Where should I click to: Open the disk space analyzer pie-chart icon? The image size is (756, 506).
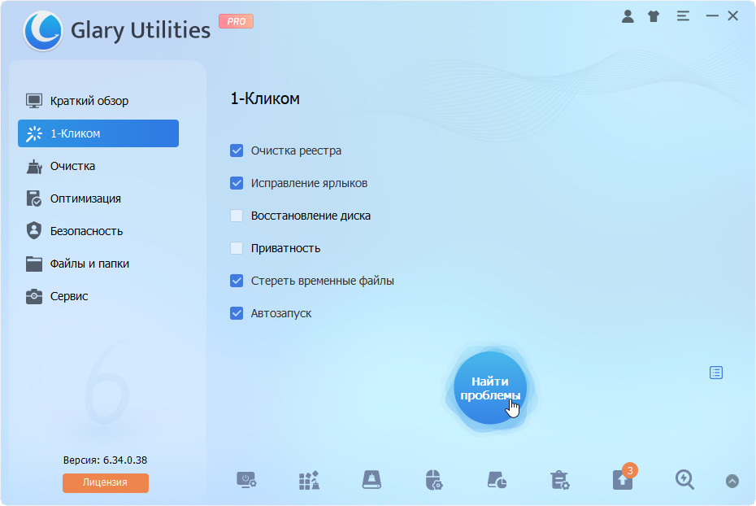(497, 480)
